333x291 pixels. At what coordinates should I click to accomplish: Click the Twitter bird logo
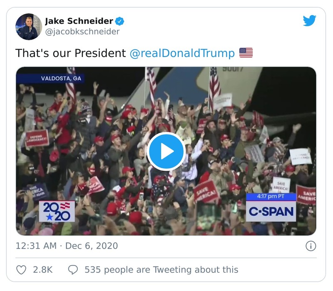coord(309,21)
